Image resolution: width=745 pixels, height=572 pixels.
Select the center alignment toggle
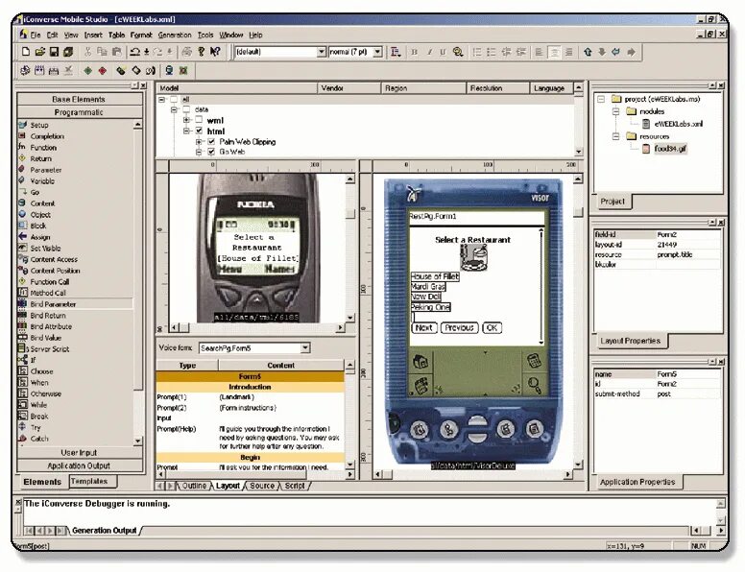pos(554,52)
